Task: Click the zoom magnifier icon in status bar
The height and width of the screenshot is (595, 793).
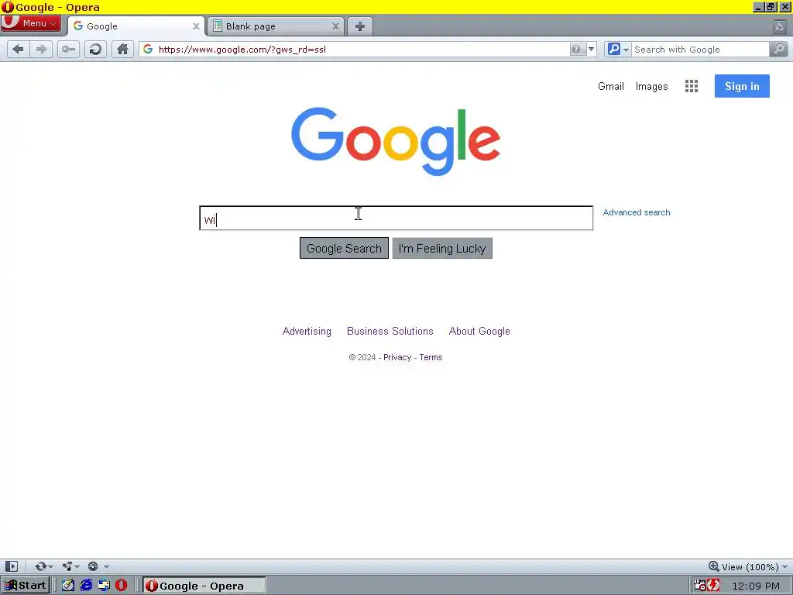Action: 713,566
